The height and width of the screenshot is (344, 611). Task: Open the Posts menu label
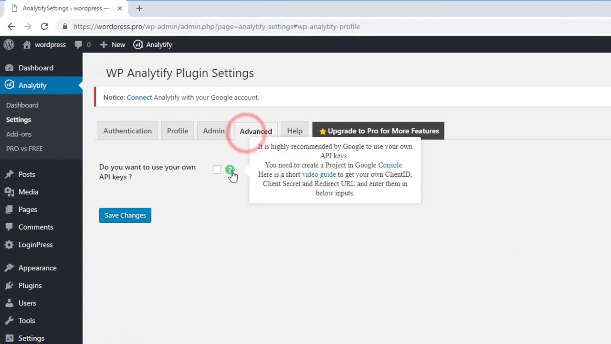pos(27,174)
